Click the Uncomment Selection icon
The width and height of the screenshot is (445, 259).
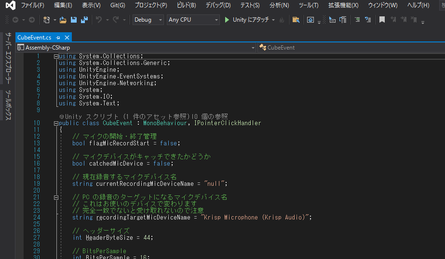[x=368, y=20]
